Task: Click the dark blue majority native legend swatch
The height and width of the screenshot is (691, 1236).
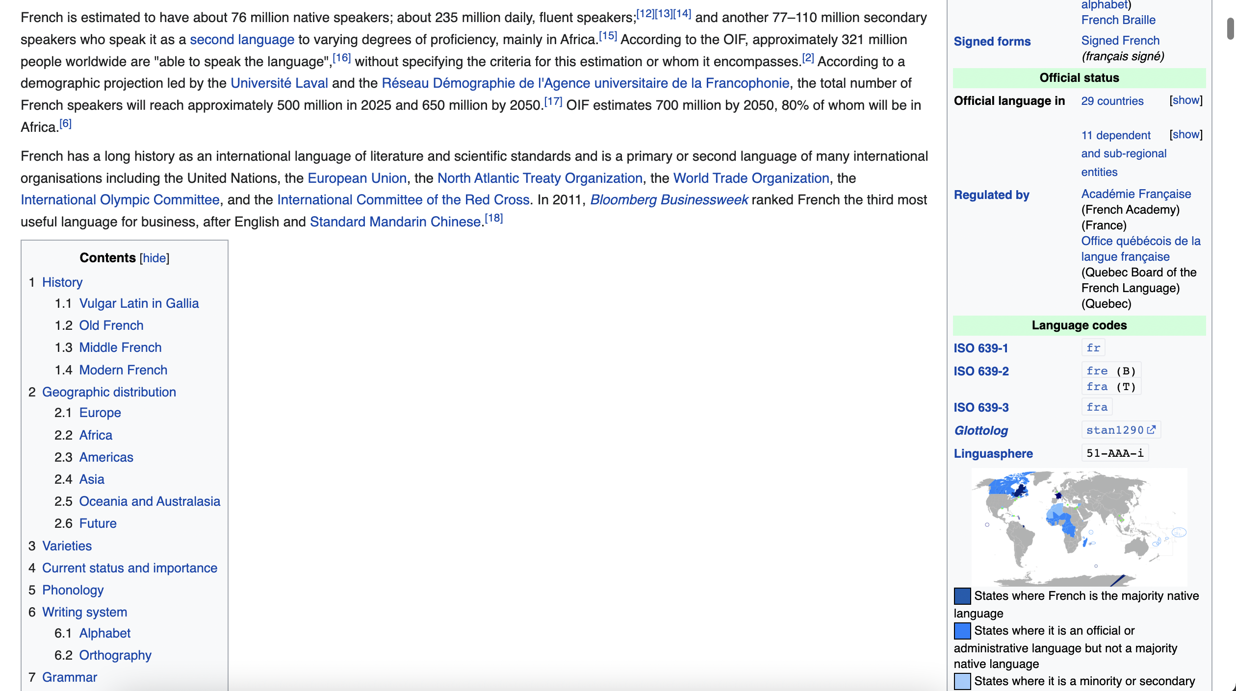Action: pos(962,596)
